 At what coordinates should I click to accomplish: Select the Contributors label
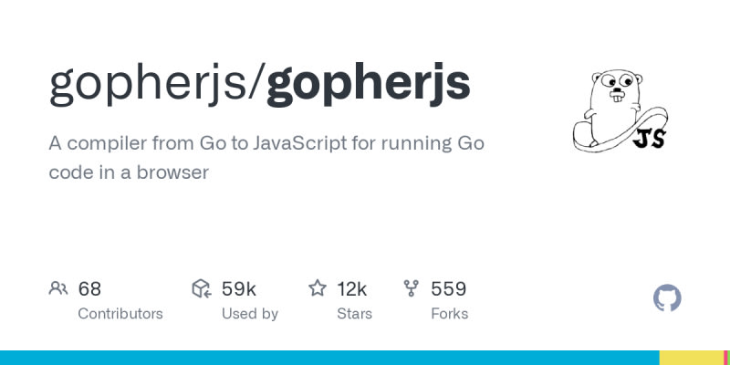(x=120, y=314)
